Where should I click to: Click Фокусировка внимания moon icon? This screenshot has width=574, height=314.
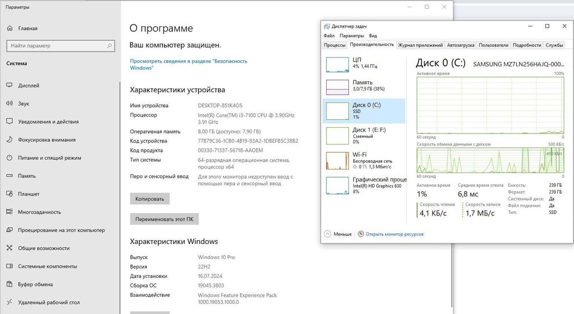(x=10, y=140)
